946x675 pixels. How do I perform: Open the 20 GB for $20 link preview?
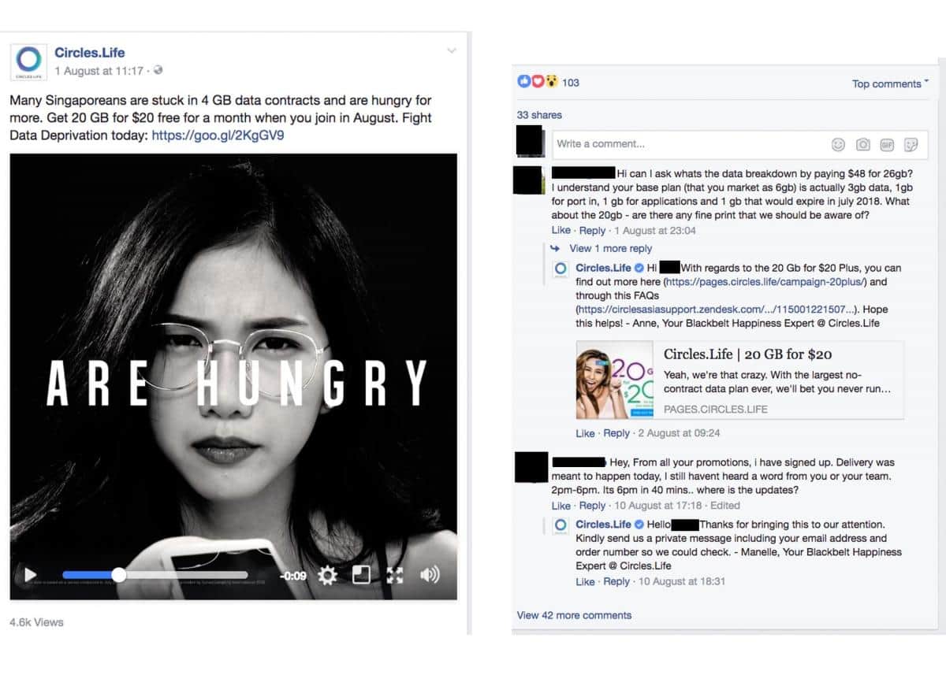click(739, 380)
